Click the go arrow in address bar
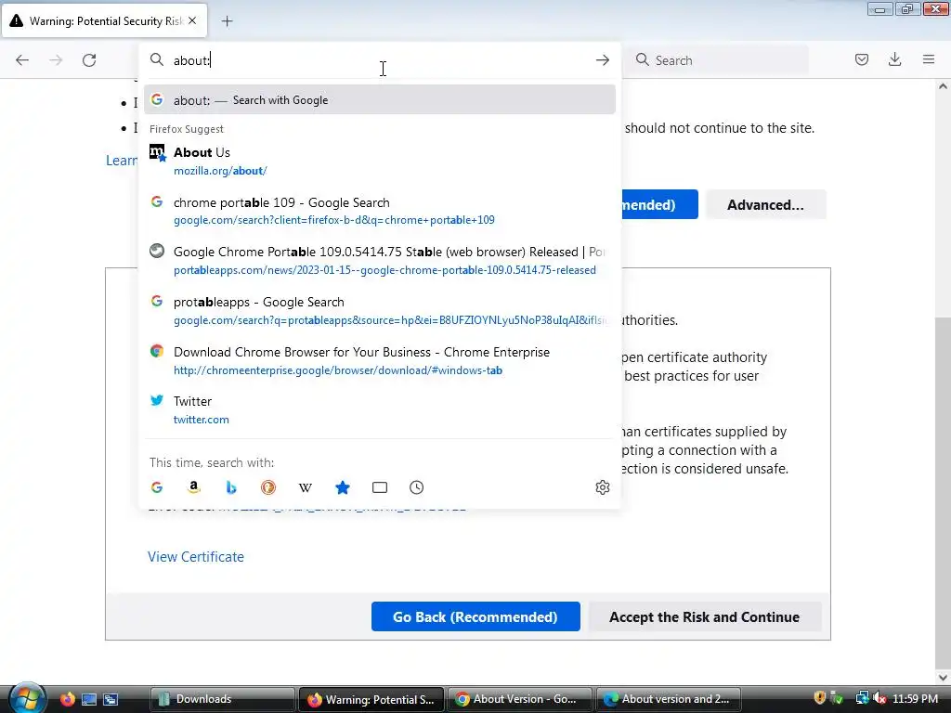This screenshot has height=713, width=951. pos(602,60)
